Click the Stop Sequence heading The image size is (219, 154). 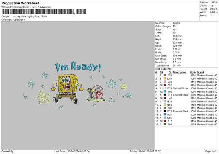tap(164, 68)
